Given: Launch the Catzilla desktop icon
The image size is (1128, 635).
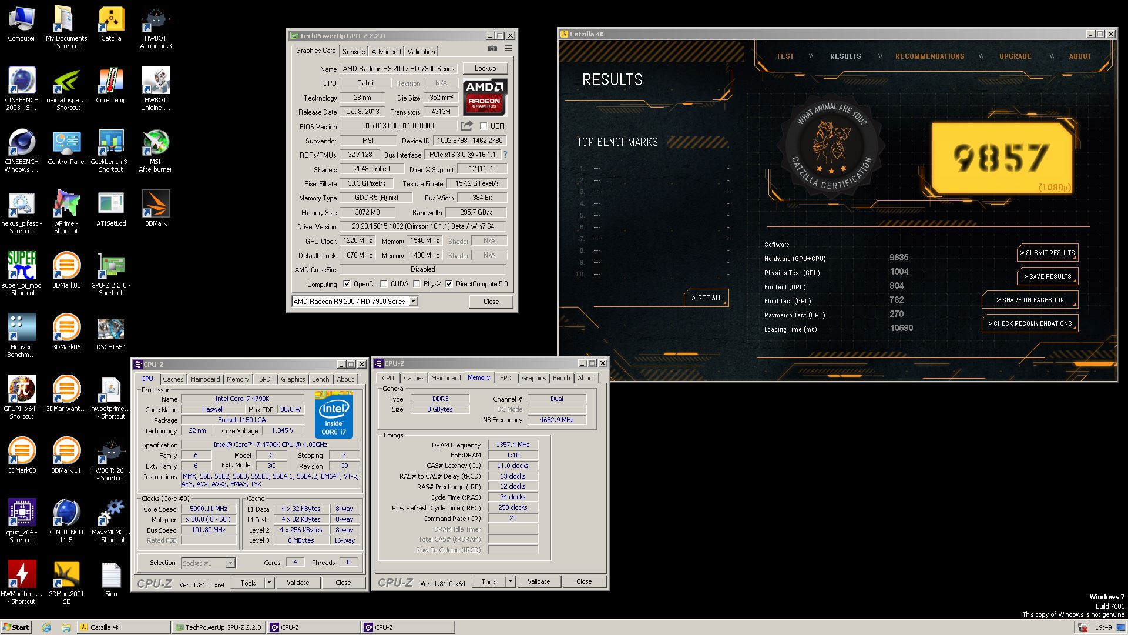Looking at the screenshot, I should click(x=111, y=24).
